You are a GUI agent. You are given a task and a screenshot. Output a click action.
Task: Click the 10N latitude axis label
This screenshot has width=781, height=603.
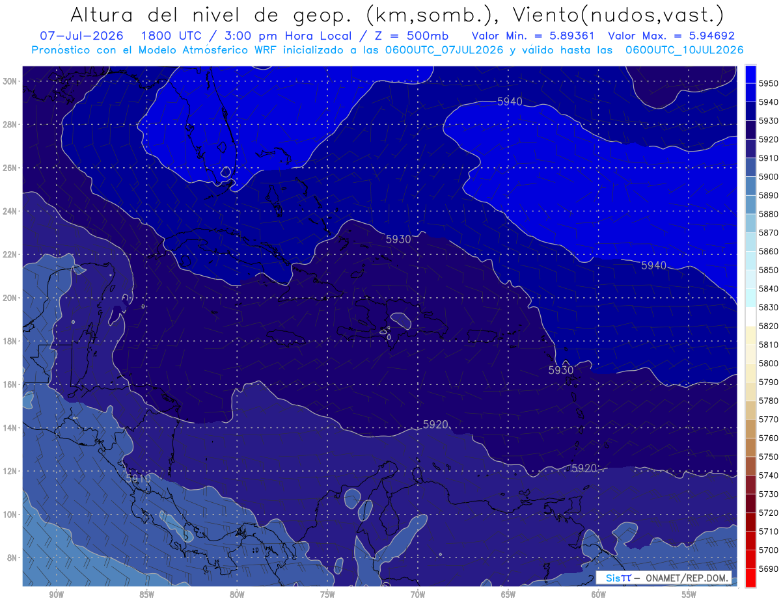coord(10,515)
